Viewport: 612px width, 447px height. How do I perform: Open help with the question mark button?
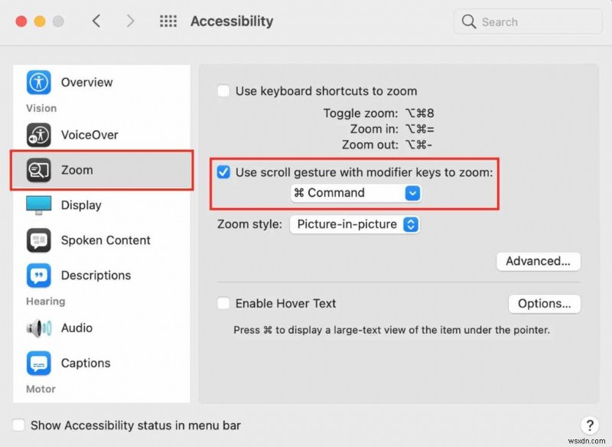(x=589, y=426)
